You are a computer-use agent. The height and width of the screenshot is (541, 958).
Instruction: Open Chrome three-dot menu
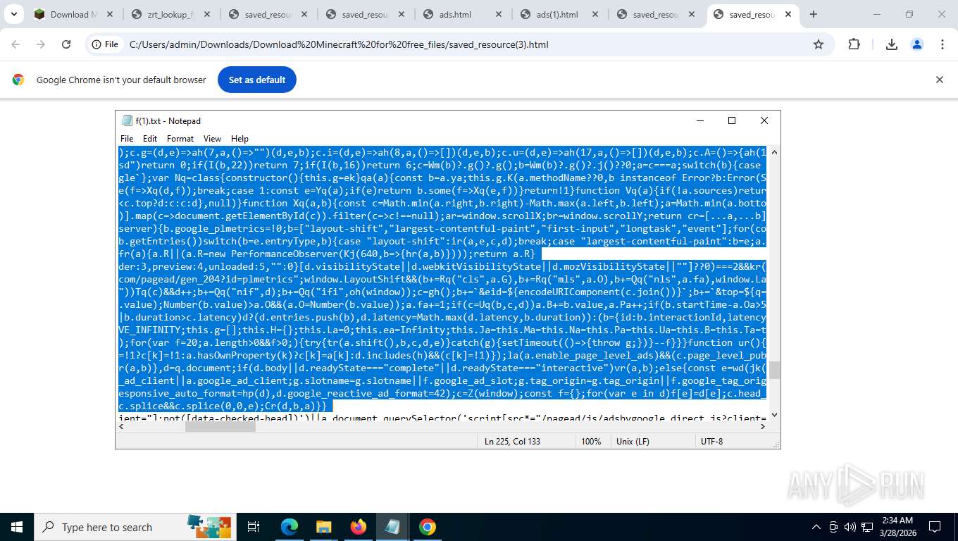pos(943,44)
